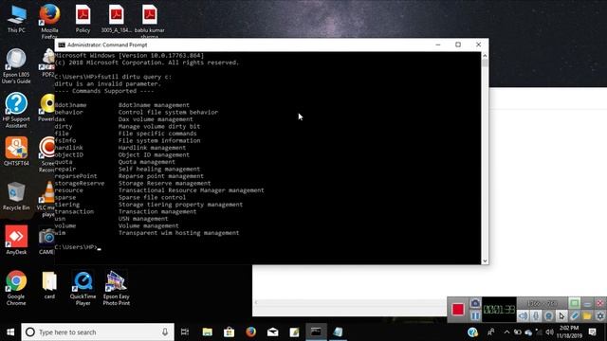
Task: Click the 'Type here to search' box
Action: [x=98, y=332]
